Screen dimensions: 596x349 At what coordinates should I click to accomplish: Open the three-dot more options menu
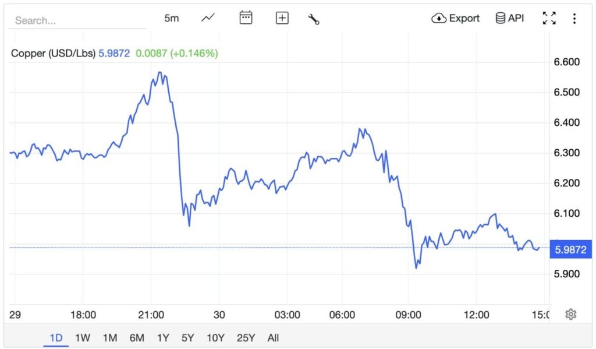[x=574, y=19]
